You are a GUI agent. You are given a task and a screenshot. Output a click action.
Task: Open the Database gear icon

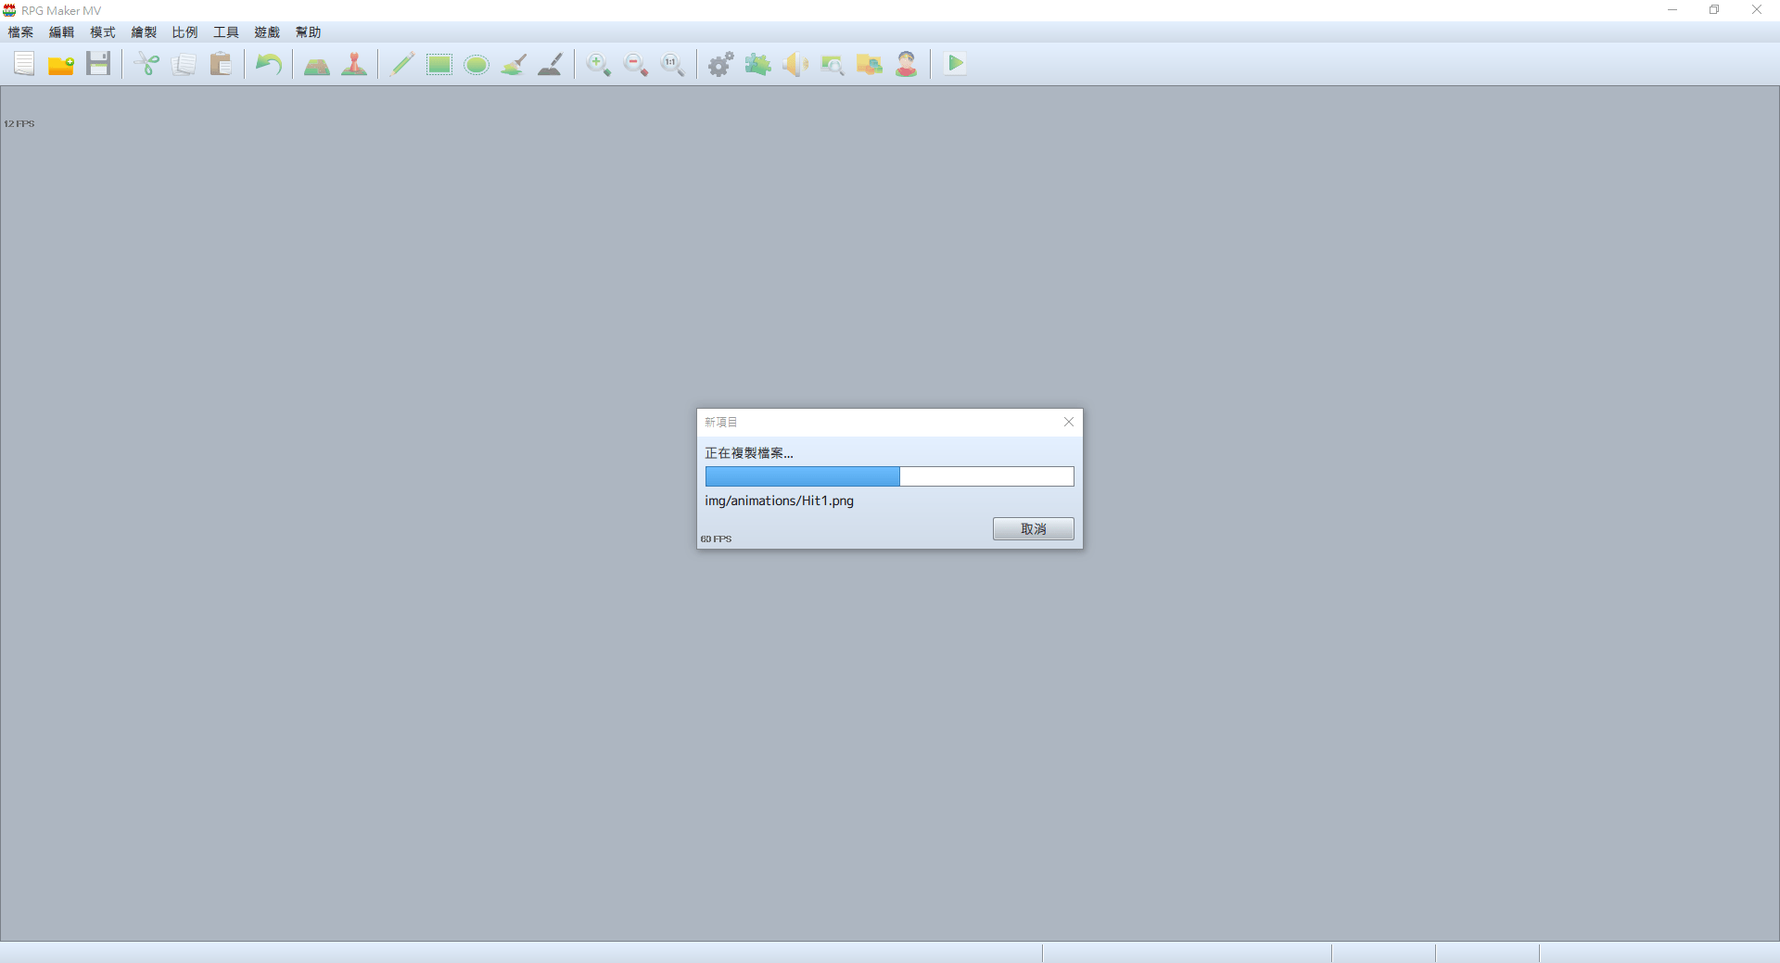pyautogui.click(x=721, y=64)
